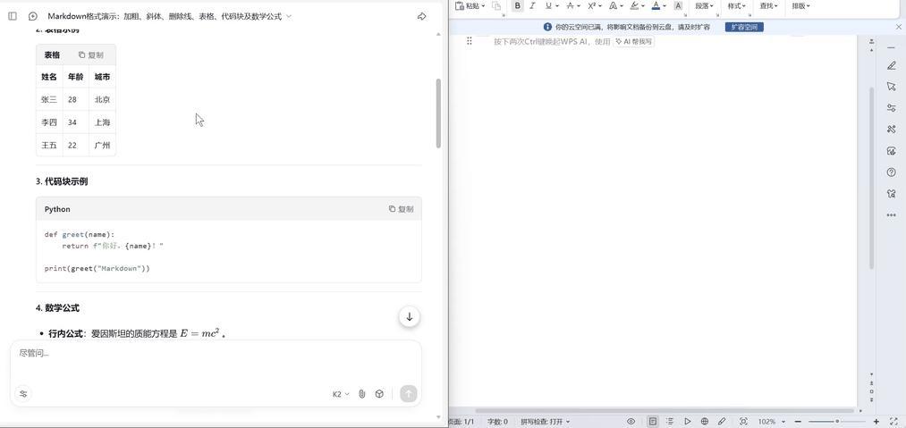Switch to web layout globe icon

click(705, 422)
